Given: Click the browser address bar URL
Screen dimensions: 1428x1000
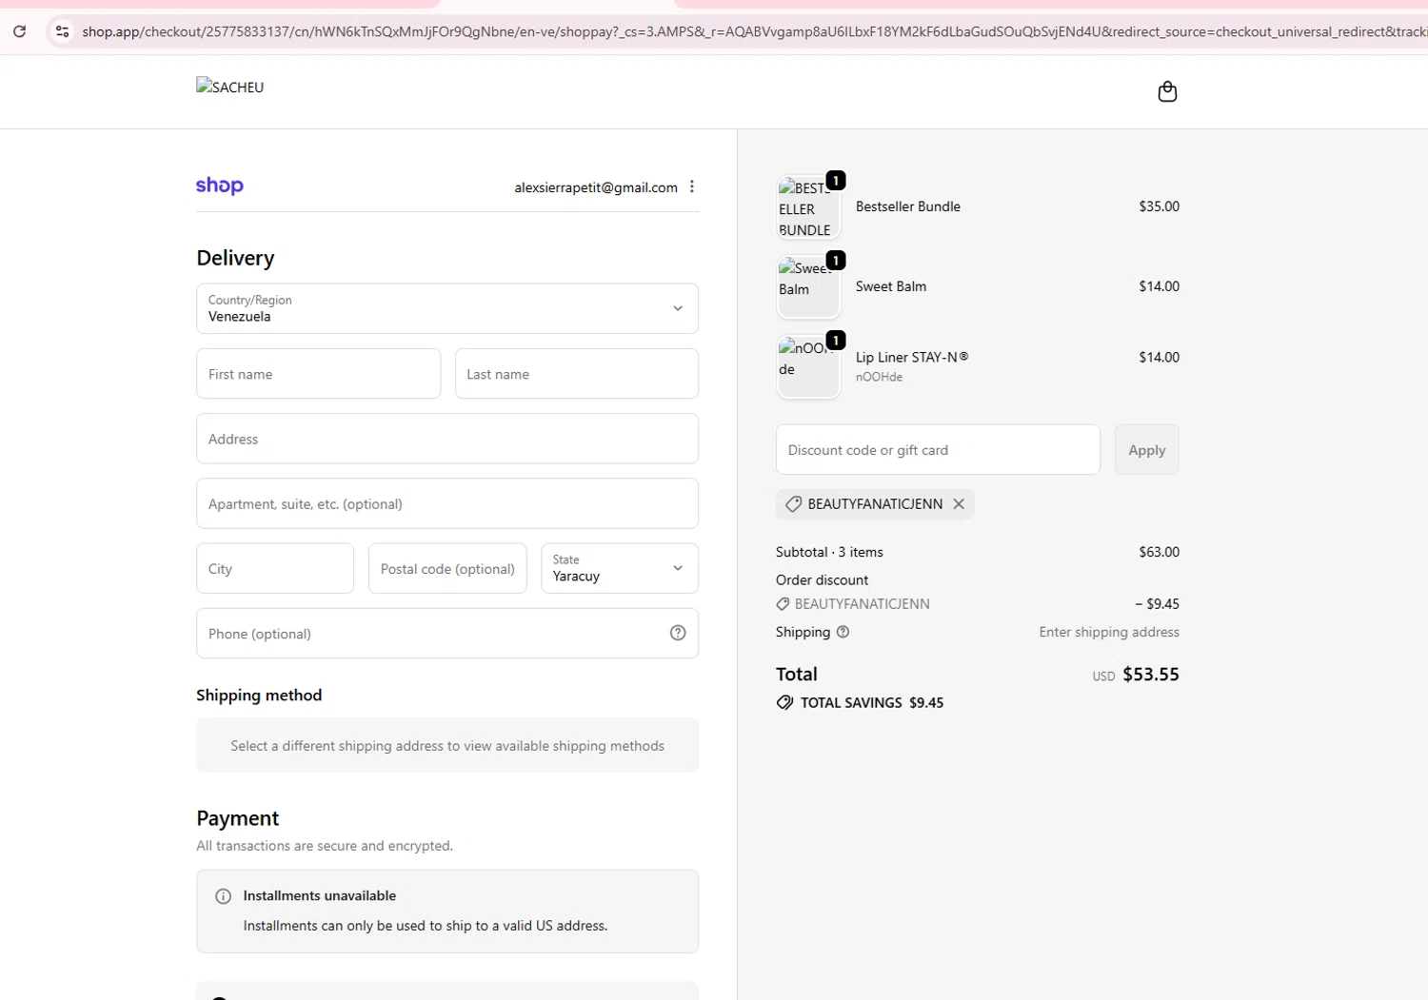Looking at the screenshot, I should pos(752,31).
